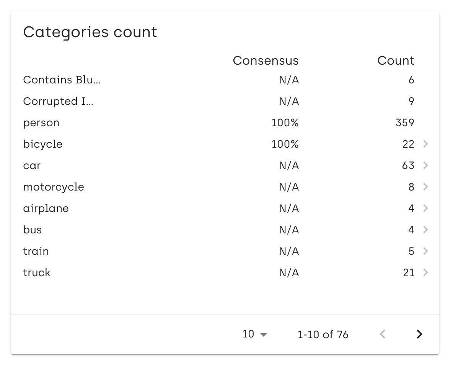The width and height of the screenshot is (453, 365).
Task: Expand the motorcycle row chevron
Action: 425,187
